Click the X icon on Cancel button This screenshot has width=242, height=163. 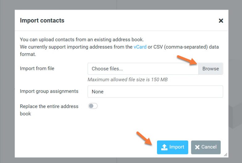(197, 147)
